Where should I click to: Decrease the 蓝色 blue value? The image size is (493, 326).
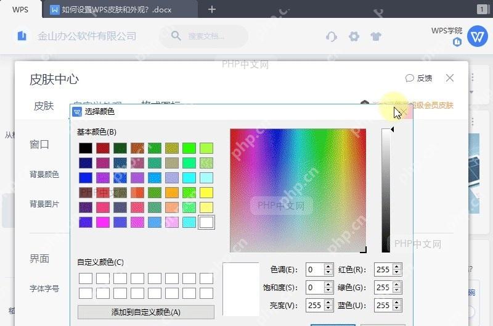click(x=397, y=309)
